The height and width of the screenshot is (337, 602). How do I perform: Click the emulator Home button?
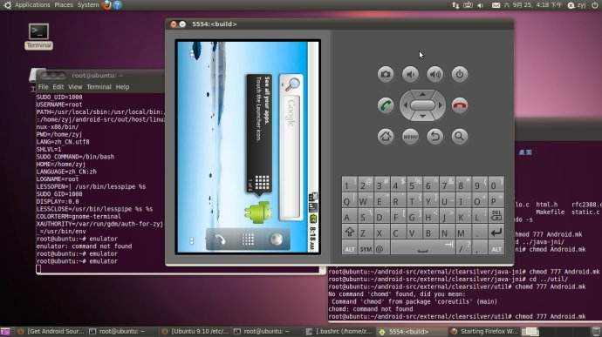[x=386, y=137]
